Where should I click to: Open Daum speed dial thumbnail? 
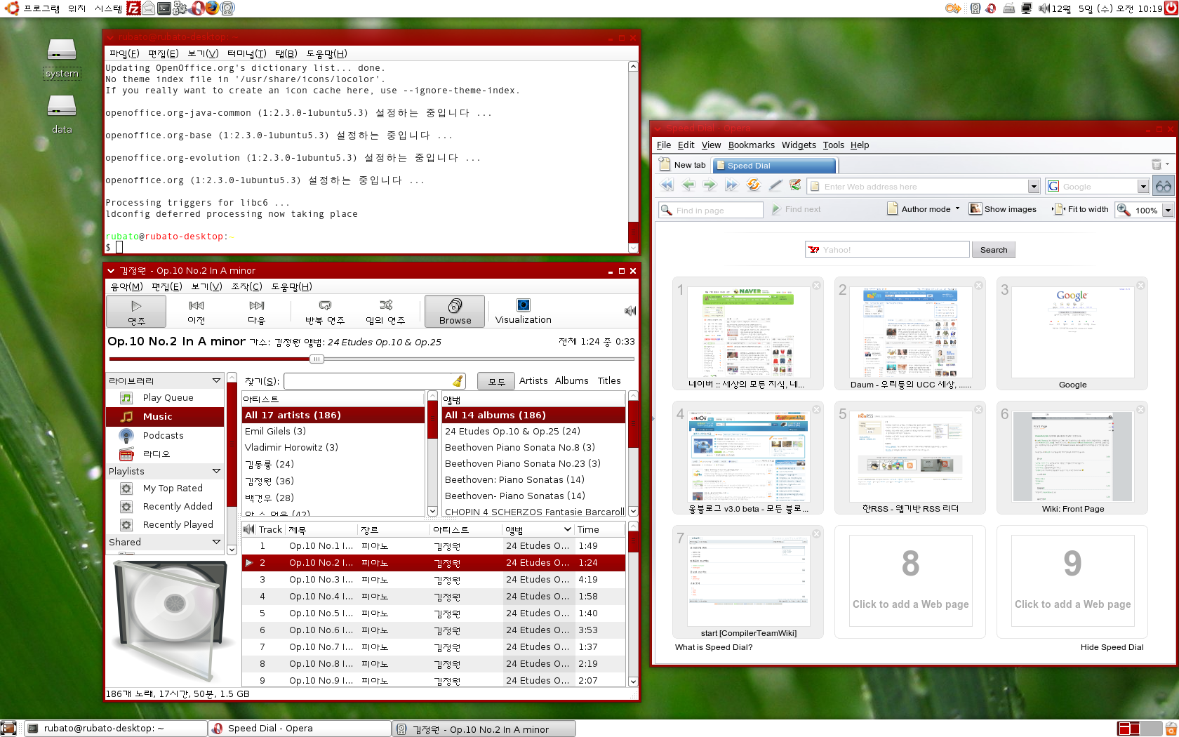910,333
